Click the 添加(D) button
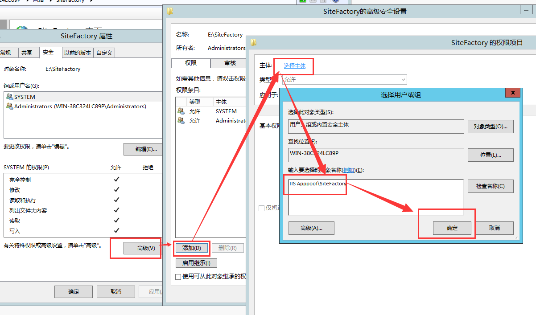 (x=192, y=248)
